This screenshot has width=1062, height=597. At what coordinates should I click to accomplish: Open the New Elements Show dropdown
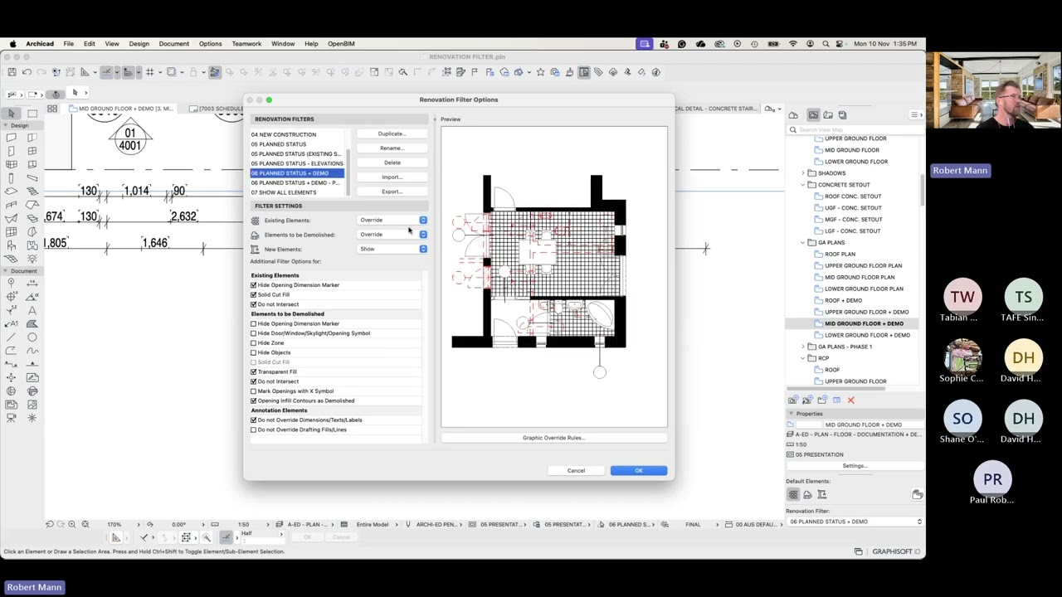pyautogui.click(x=392, y=250)
